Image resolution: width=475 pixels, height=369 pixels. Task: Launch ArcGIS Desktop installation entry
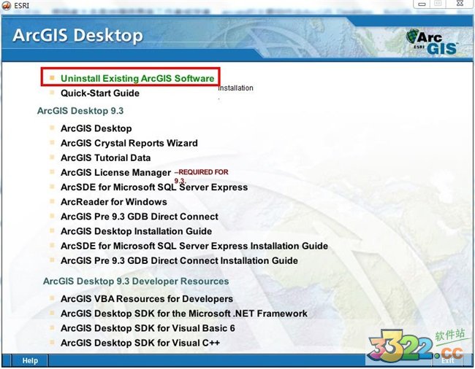[96, 128]
